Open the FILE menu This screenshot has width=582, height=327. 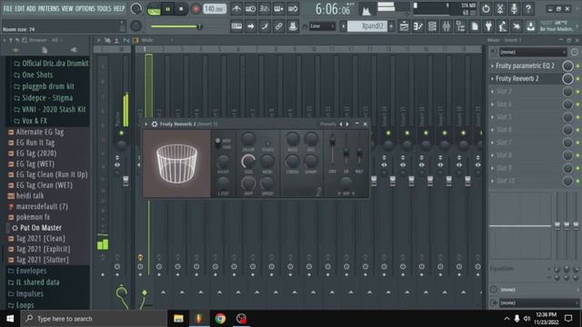(x=8, y=8)
